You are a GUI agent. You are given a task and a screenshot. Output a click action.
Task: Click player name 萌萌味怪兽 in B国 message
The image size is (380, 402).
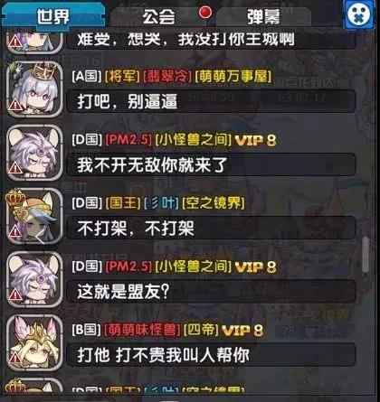142,330
